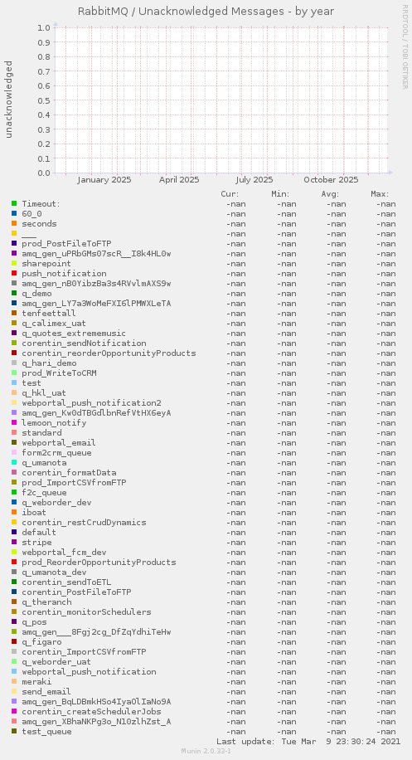The width and height of the screenshot is (412, 760).
Task: Select amq_gen_LY7a3WoMeFXI6lPMWXLeTA in the legend
Action: 96,303
